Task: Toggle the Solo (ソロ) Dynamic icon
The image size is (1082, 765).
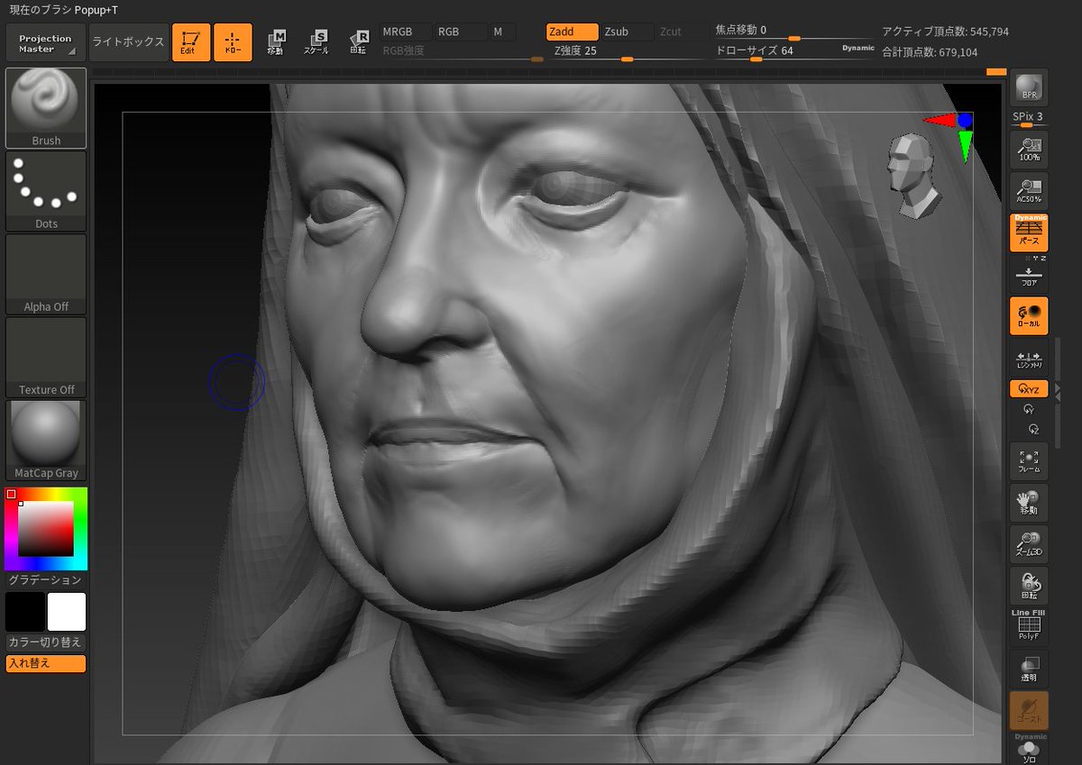Action: pos(1029,748)
